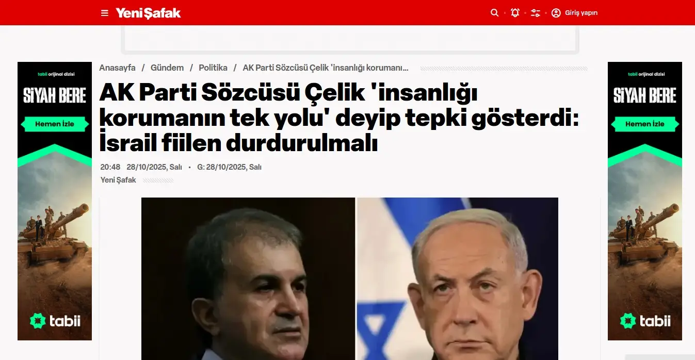The height and width of the screenshot is (360, 695).
Task: Click the user profile icon
Action: (x=556, y=13)
